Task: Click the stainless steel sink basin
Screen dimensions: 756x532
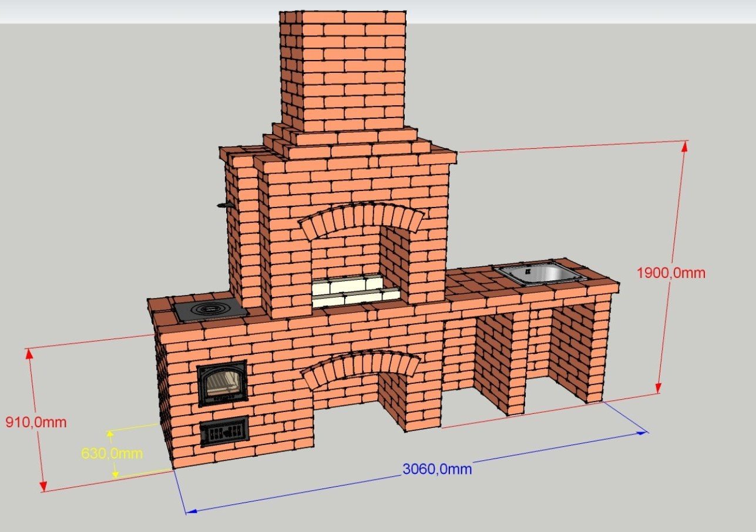Action: tap(539, 273)
